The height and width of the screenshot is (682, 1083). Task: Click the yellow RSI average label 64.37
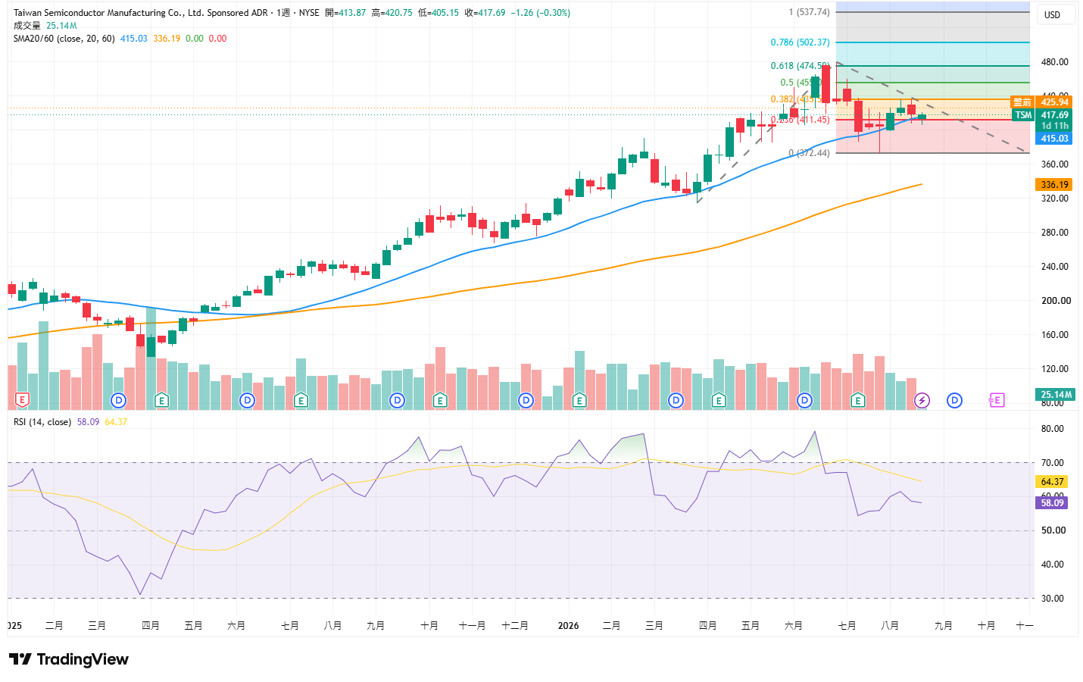(1053, 482)
